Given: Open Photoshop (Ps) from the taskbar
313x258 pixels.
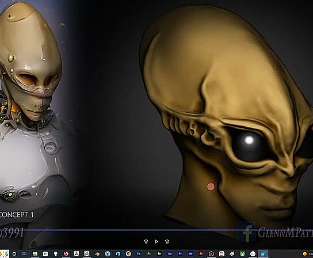Looking at the screenshot, I should click(139, 254).
